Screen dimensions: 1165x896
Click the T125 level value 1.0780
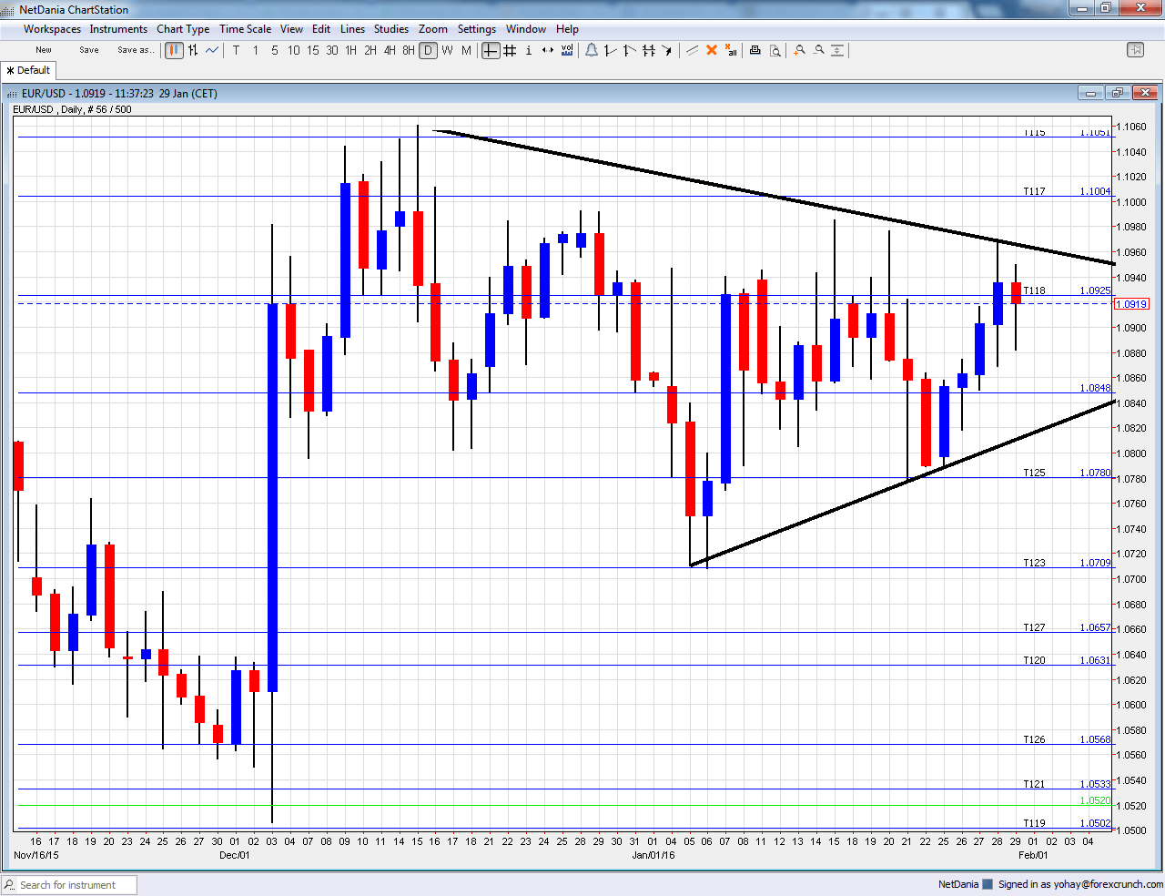[x=1095, y=473]
